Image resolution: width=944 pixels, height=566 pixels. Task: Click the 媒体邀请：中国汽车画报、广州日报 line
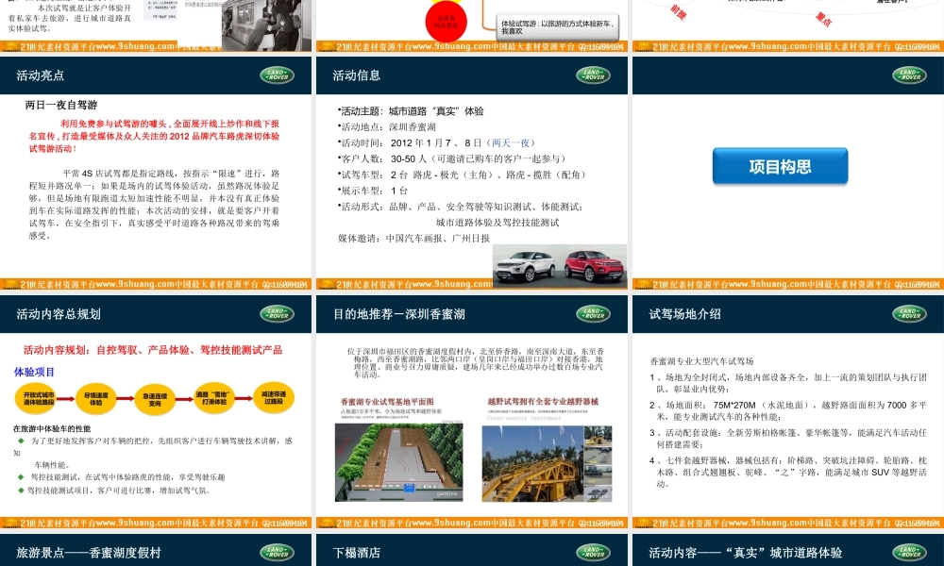click(x=413, y=238)
